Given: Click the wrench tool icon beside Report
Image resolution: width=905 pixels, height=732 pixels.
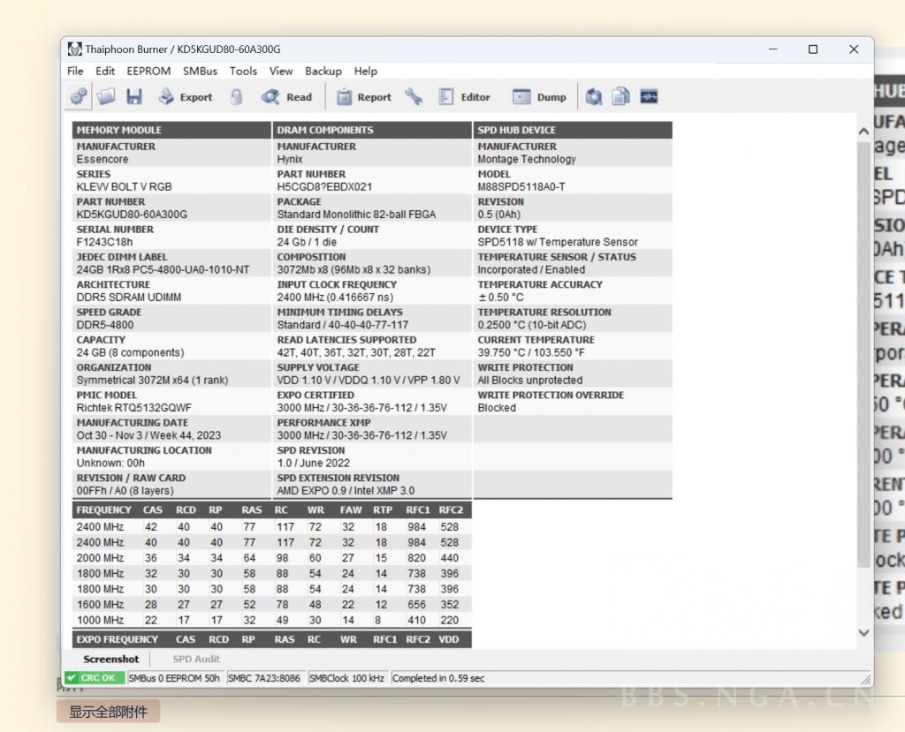Looking at the screenshot, I should (x=414, y=97).
